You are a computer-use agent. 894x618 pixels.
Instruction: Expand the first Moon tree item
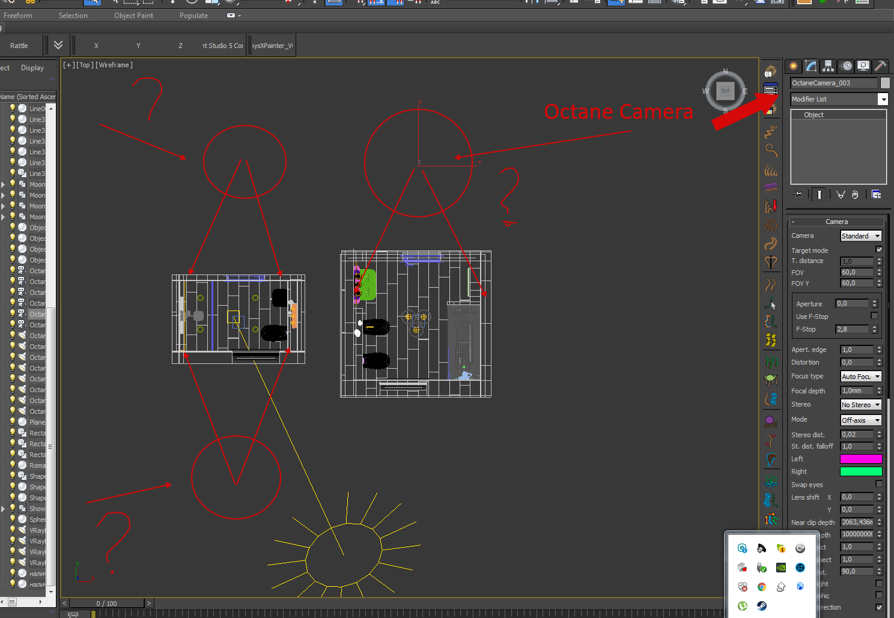(3, 184)
